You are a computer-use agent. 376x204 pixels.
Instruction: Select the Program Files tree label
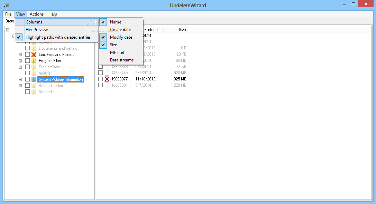[x=50, y=61]
